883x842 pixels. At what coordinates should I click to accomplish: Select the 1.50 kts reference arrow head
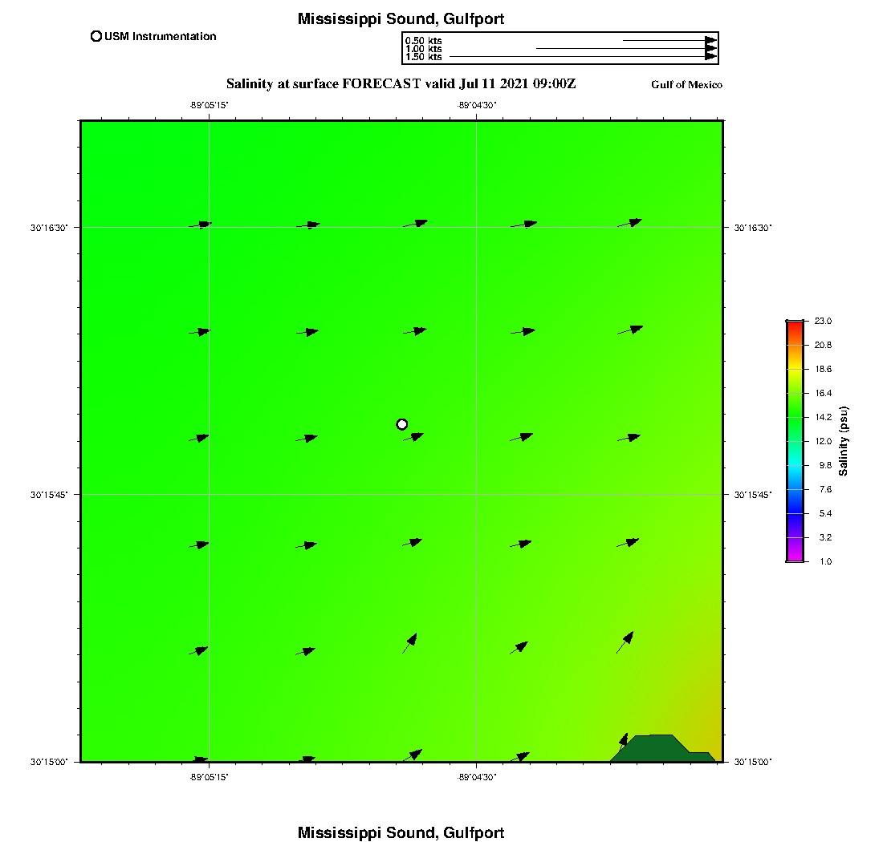tap(710, 57)
